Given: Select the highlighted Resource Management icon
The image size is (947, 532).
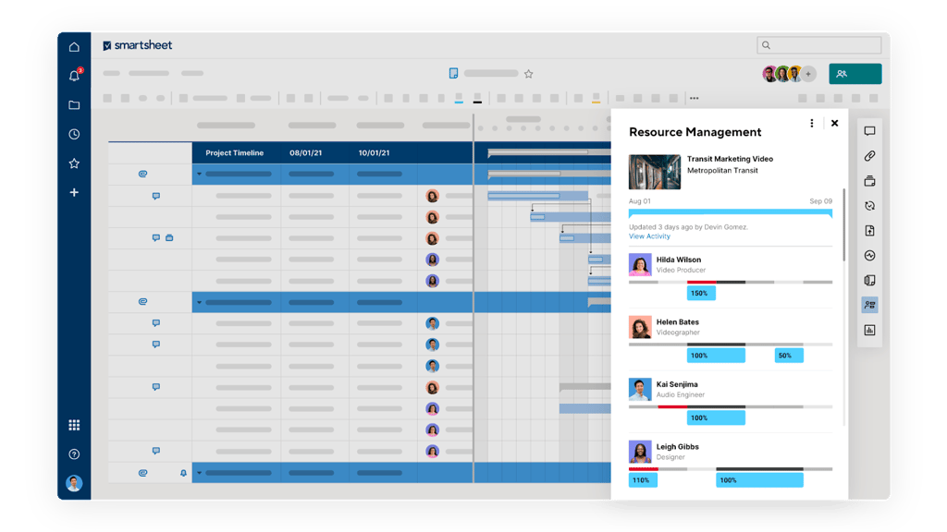Looking at the screenshot, I should 869,305.
